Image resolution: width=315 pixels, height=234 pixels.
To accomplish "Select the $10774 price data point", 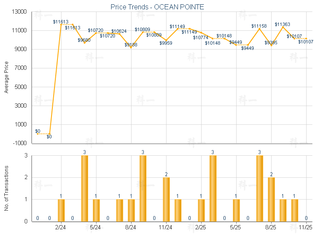I will 201,32.
